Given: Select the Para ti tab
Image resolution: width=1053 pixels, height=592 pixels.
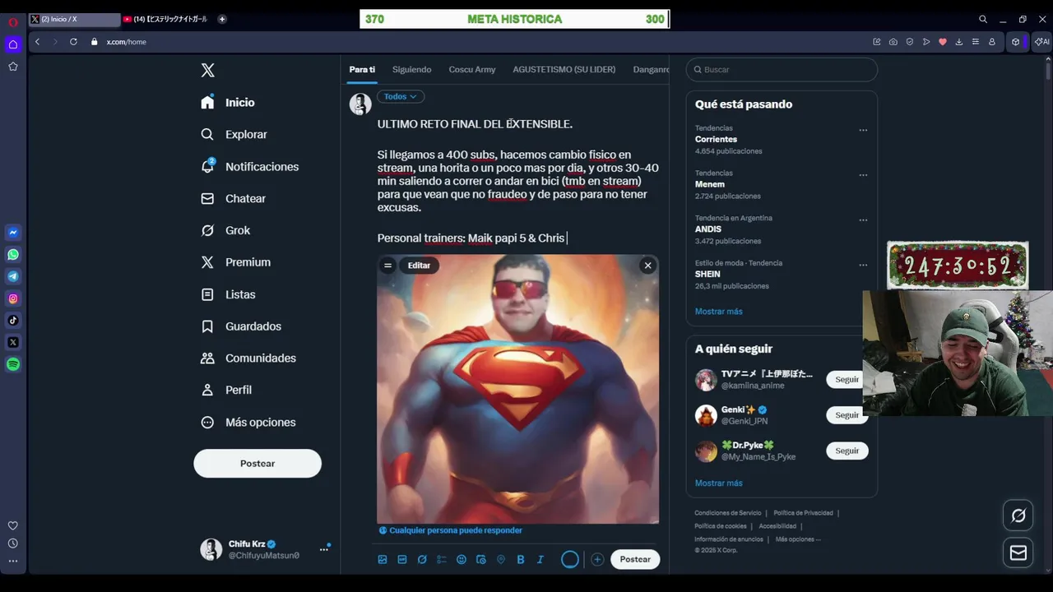Looking at the screenshot, I should coord(362,70).
